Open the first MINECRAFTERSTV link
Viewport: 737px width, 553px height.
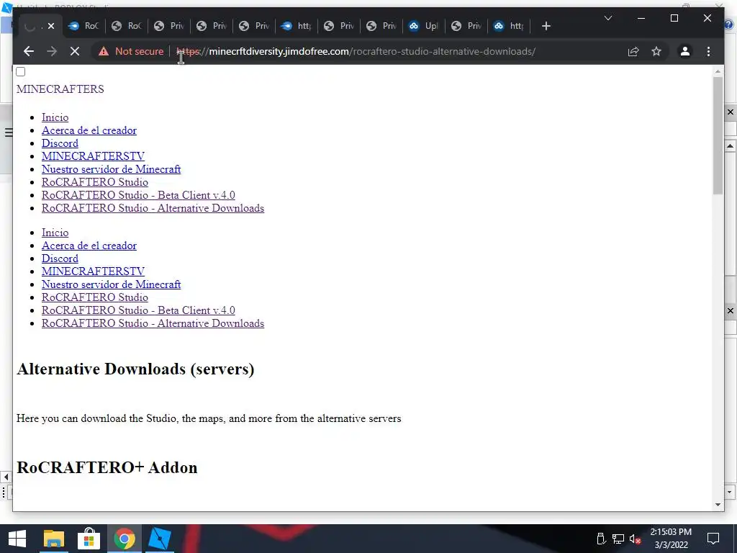pos(93,156)
